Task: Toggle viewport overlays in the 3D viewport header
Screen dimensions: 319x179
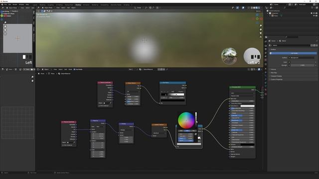Action: (243, 8)
